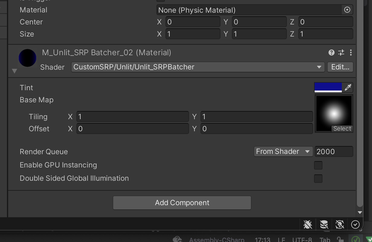The height and width of the screenshot is (242, 372).
Task: Click the Tiling label
Action: tap(38, 117)
